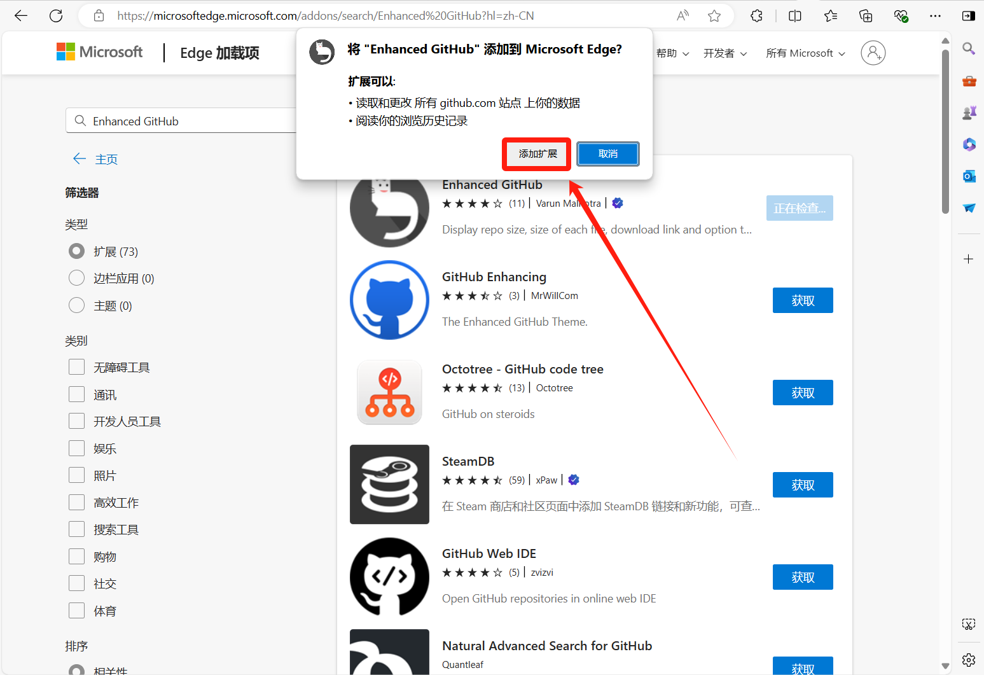Refresh the page with reload icon

56,16
